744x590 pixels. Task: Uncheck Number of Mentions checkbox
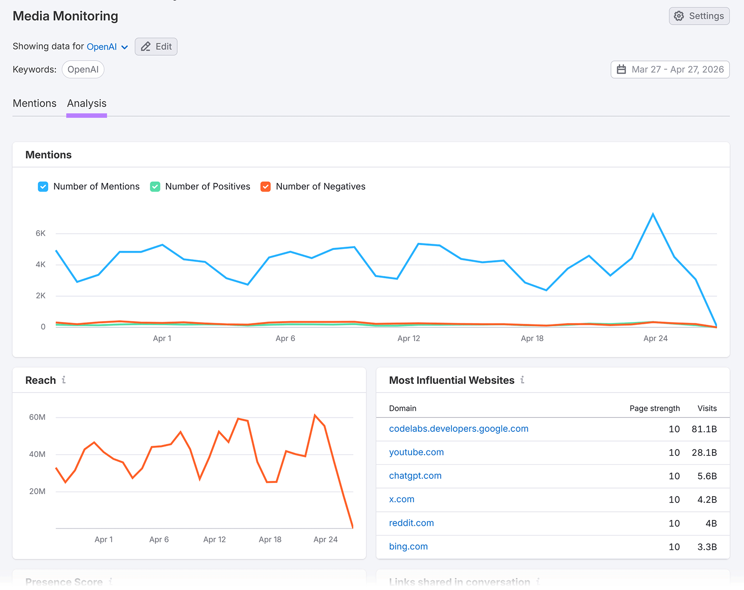click(43, 187)
